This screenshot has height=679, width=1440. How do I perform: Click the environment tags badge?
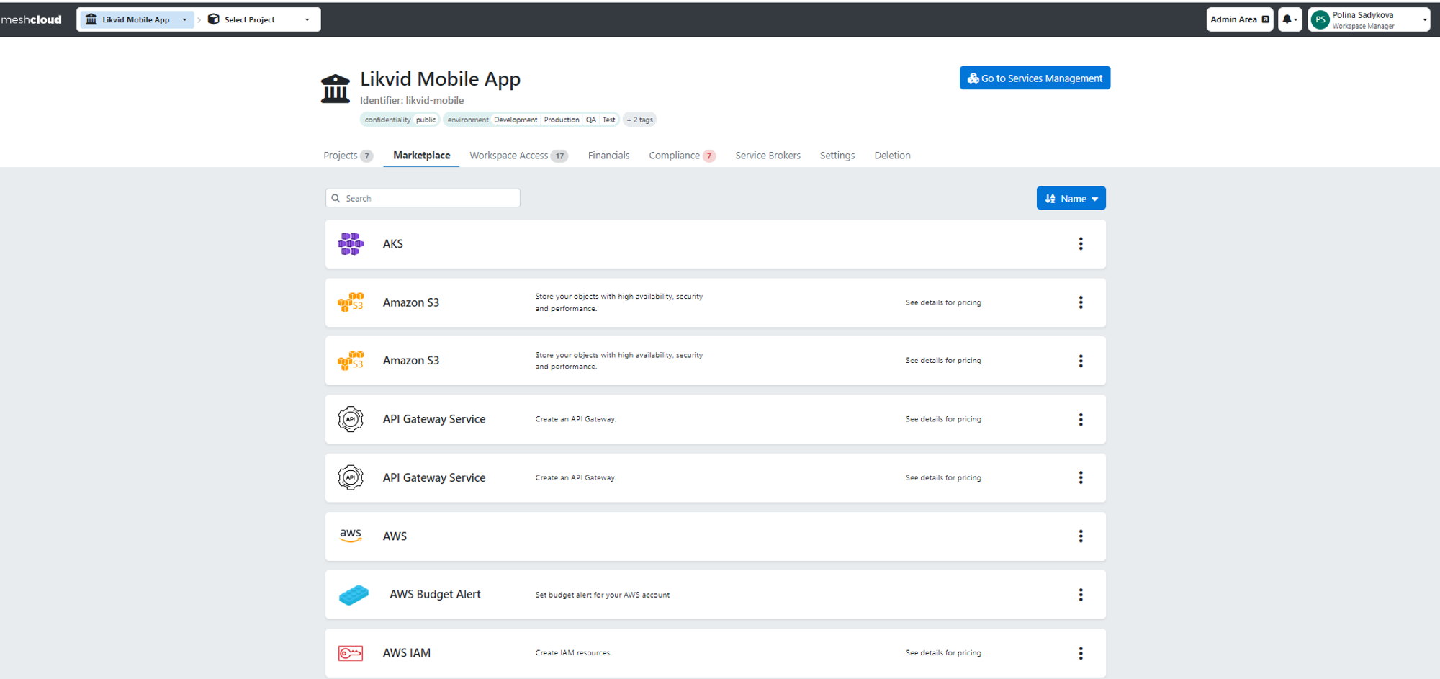pyautogui.click(x=531, y=120)
